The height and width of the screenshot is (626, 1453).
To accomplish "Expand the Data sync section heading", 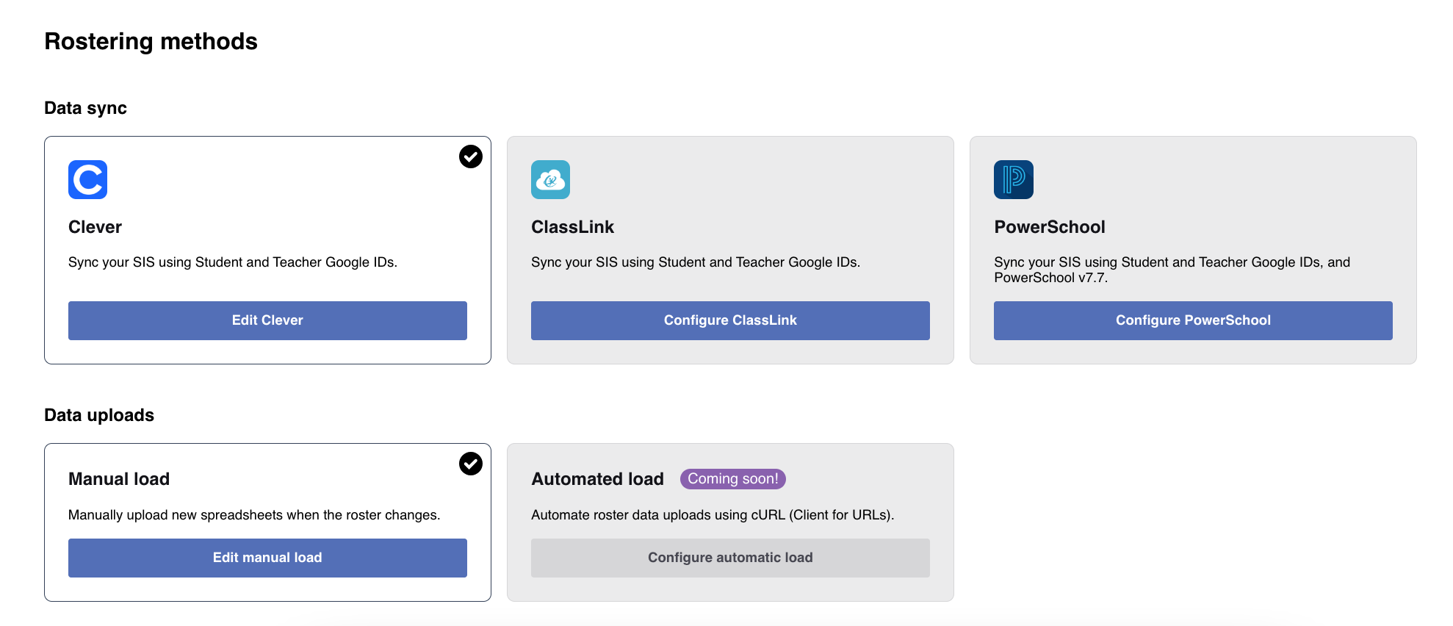I will pyautogui.click(x=84, y=108).
